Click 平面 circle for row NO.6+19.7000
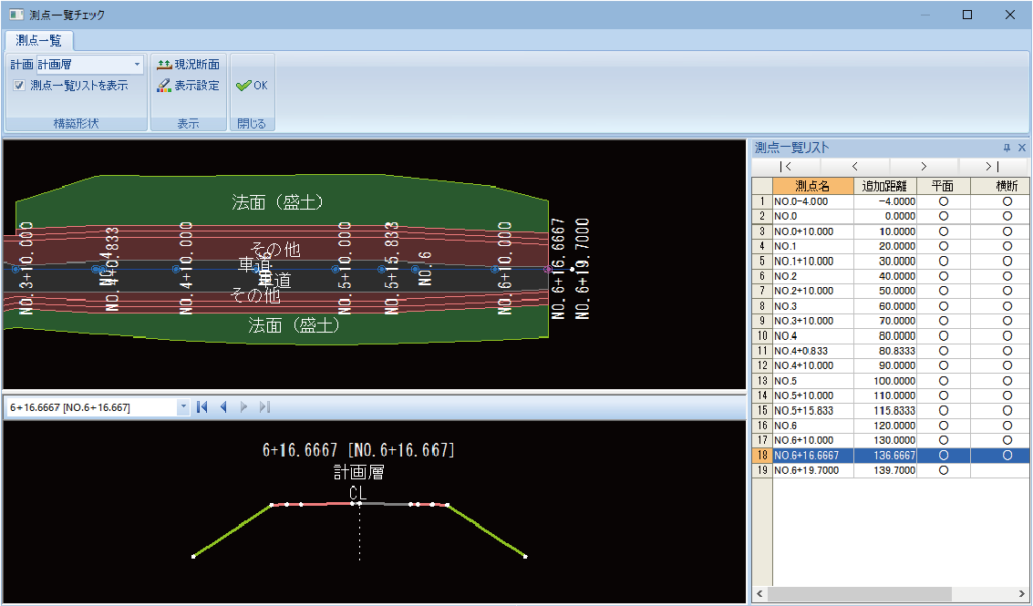 tap(944, 470)
